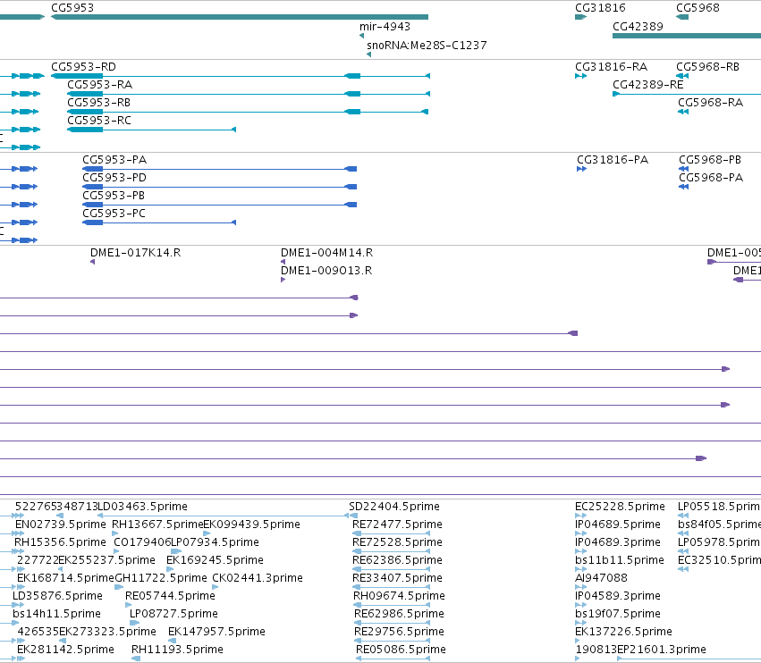Click EST RE29756.5prime
Image resolution: width=761 pixels, height=663 pixels.
pos(399,632)
